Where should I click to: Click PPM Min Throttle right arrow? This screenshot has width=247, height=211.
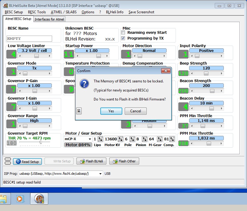click(222, 126)
